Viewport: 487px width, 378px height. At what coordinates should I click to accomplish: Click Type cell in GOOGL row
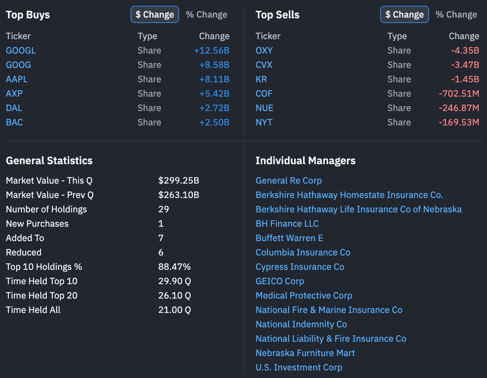150,50
